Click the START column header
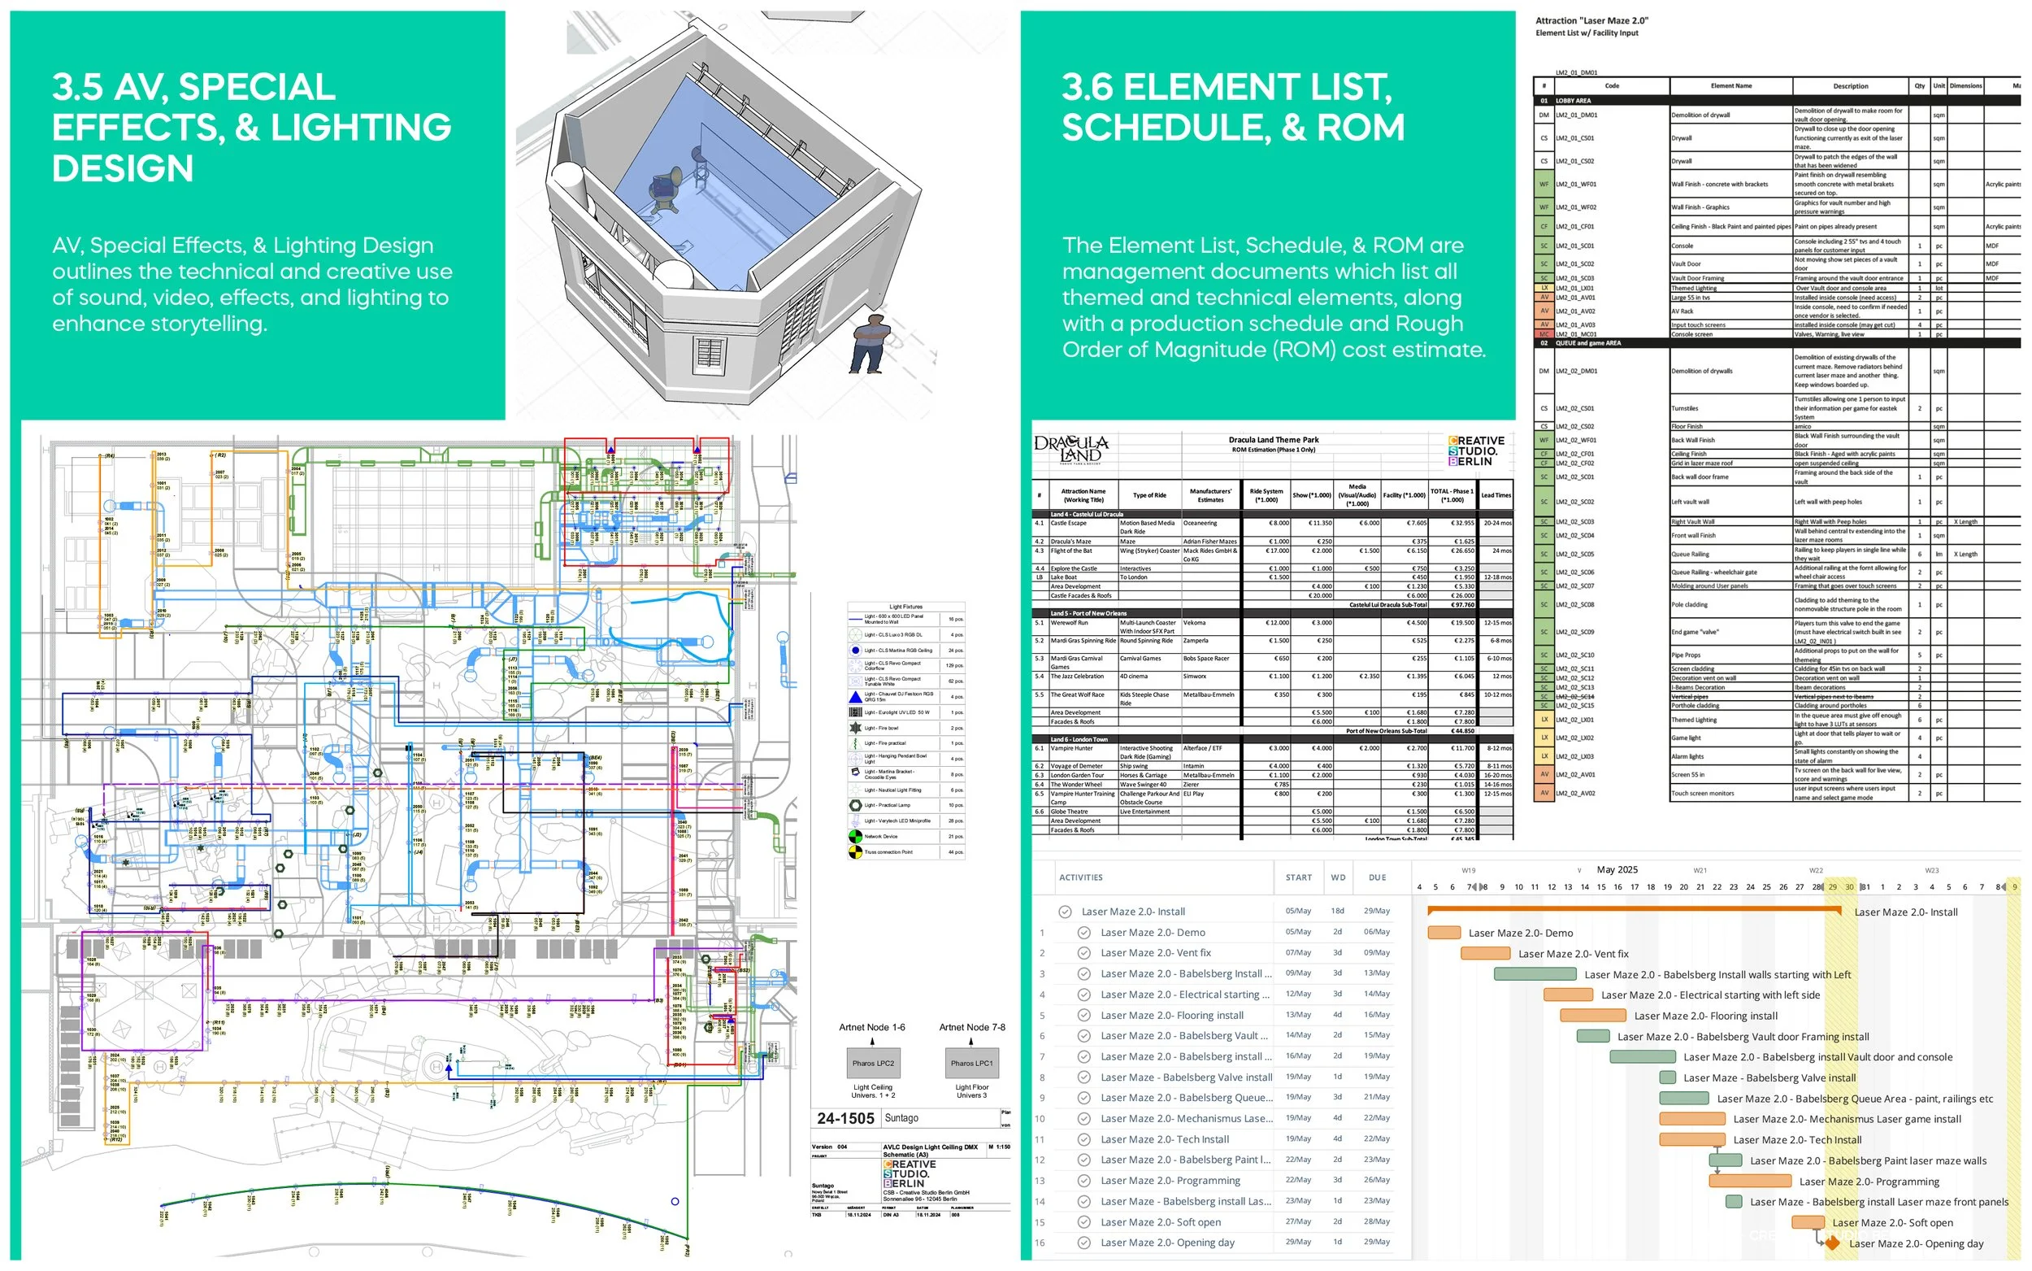The image size is (2032, 1271). 1298,877
